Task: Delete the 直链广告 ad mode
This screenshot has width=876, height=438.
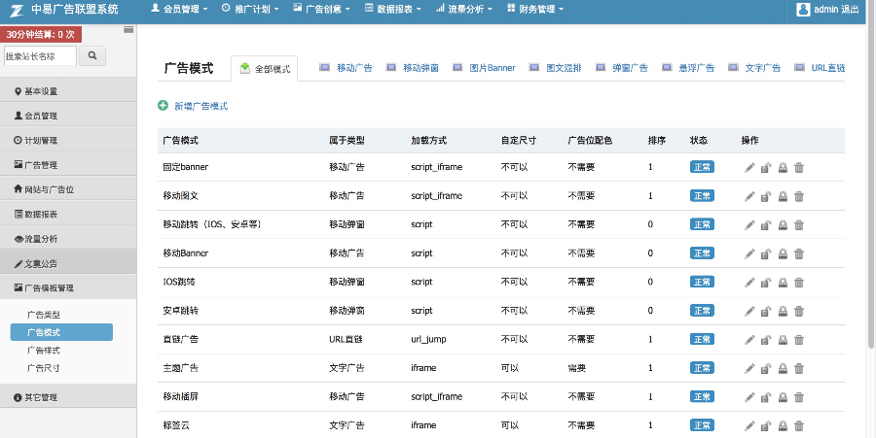Action: (799, 339)
